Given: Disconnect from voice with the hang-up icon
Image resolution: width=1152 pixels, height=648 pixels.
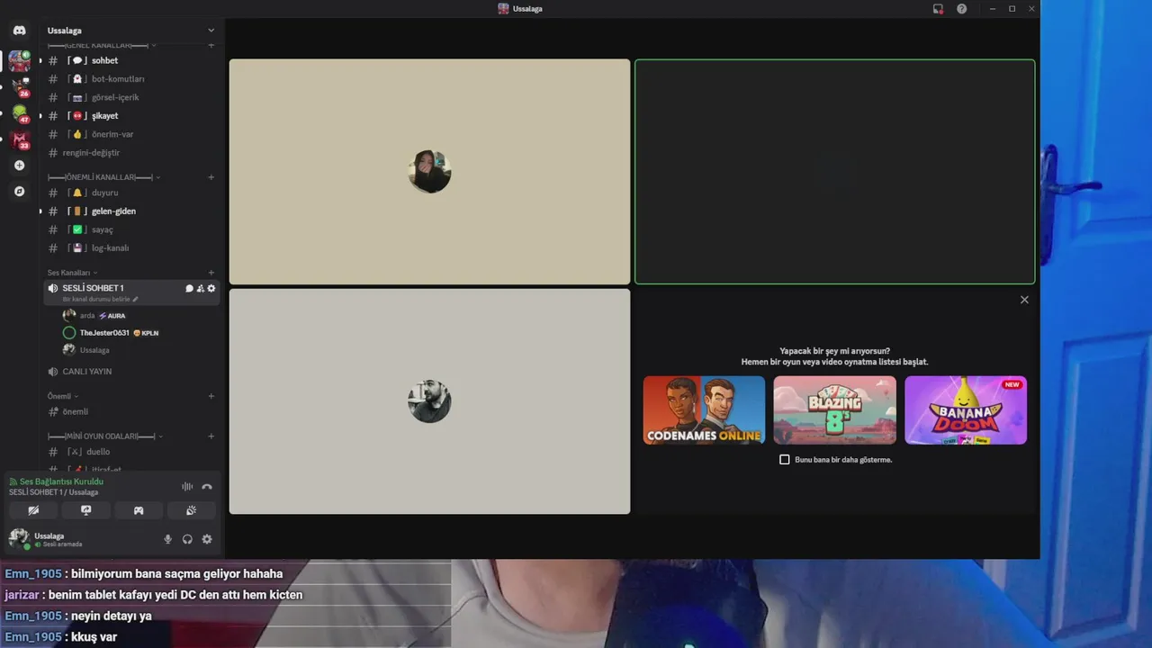Looking at the screenshot, I should coord(207,487).
